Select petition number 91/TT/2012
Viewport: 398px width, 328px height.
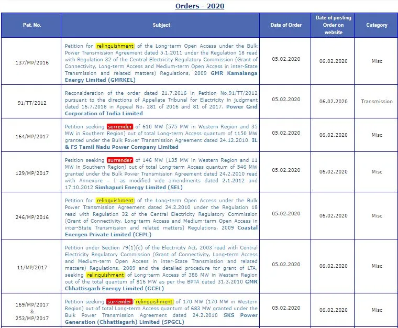[x=32, y=103]
